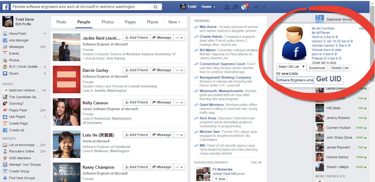
Task: Open the notifications globe icon
Action: (x=244, y=7)
